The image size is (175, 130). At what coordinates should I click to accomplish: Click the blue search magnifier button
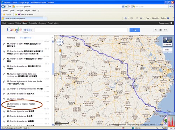[x=135, y=30]
